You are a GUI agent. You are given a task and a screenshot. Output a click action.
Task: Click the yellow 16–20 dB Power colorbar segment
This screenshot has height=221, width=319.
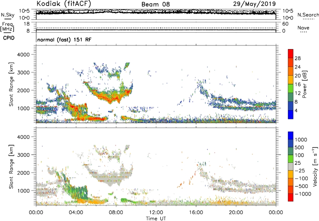tap(291, 79)
